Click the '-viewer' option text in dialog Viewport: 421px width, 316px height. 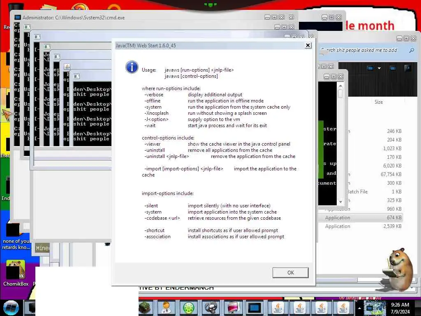coord(153,144)
